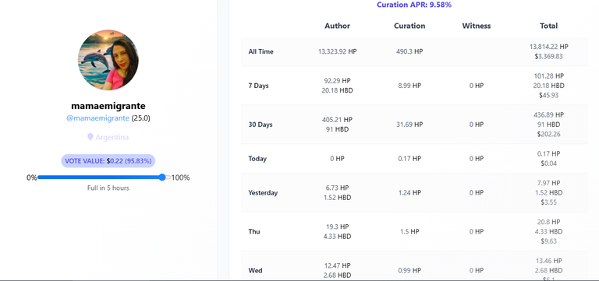
Task: Click the 30 Days row label
Action: tap(261, 125)
